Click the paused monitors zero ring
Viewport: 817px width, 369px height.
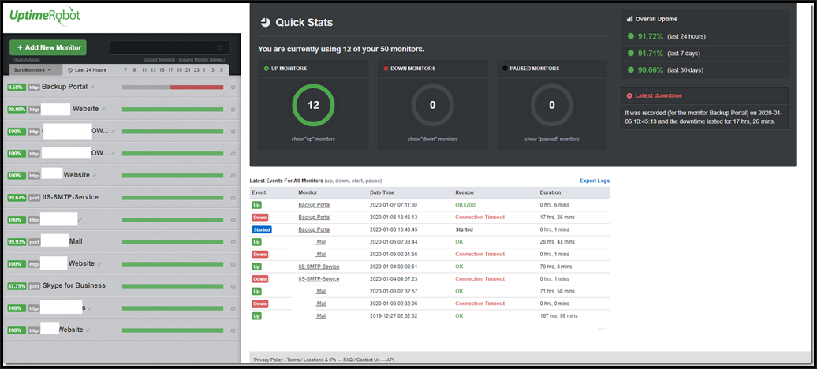(552, 106)
